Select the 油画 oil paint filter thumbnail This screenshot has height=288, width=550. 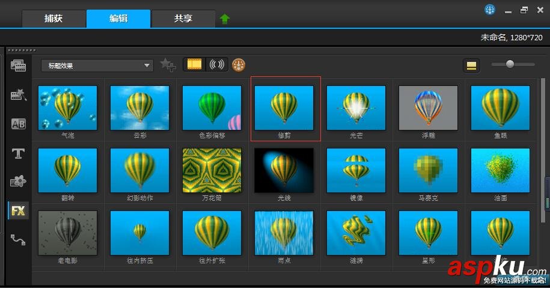501,171
